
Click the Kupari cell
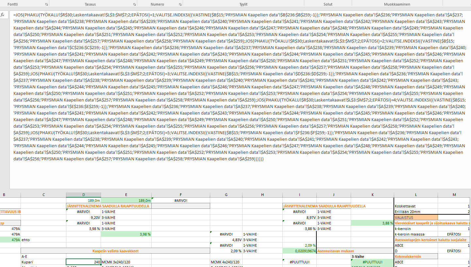pos(43,262)
